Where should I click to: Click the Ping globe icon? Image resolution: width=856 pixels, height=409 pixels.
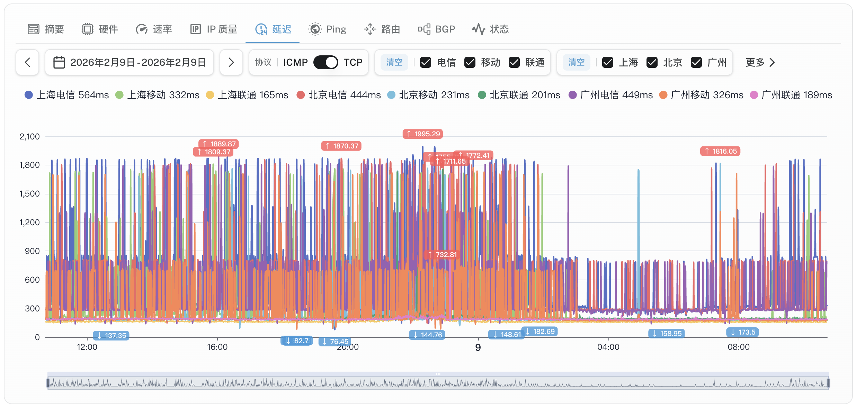tap(315, 29)
